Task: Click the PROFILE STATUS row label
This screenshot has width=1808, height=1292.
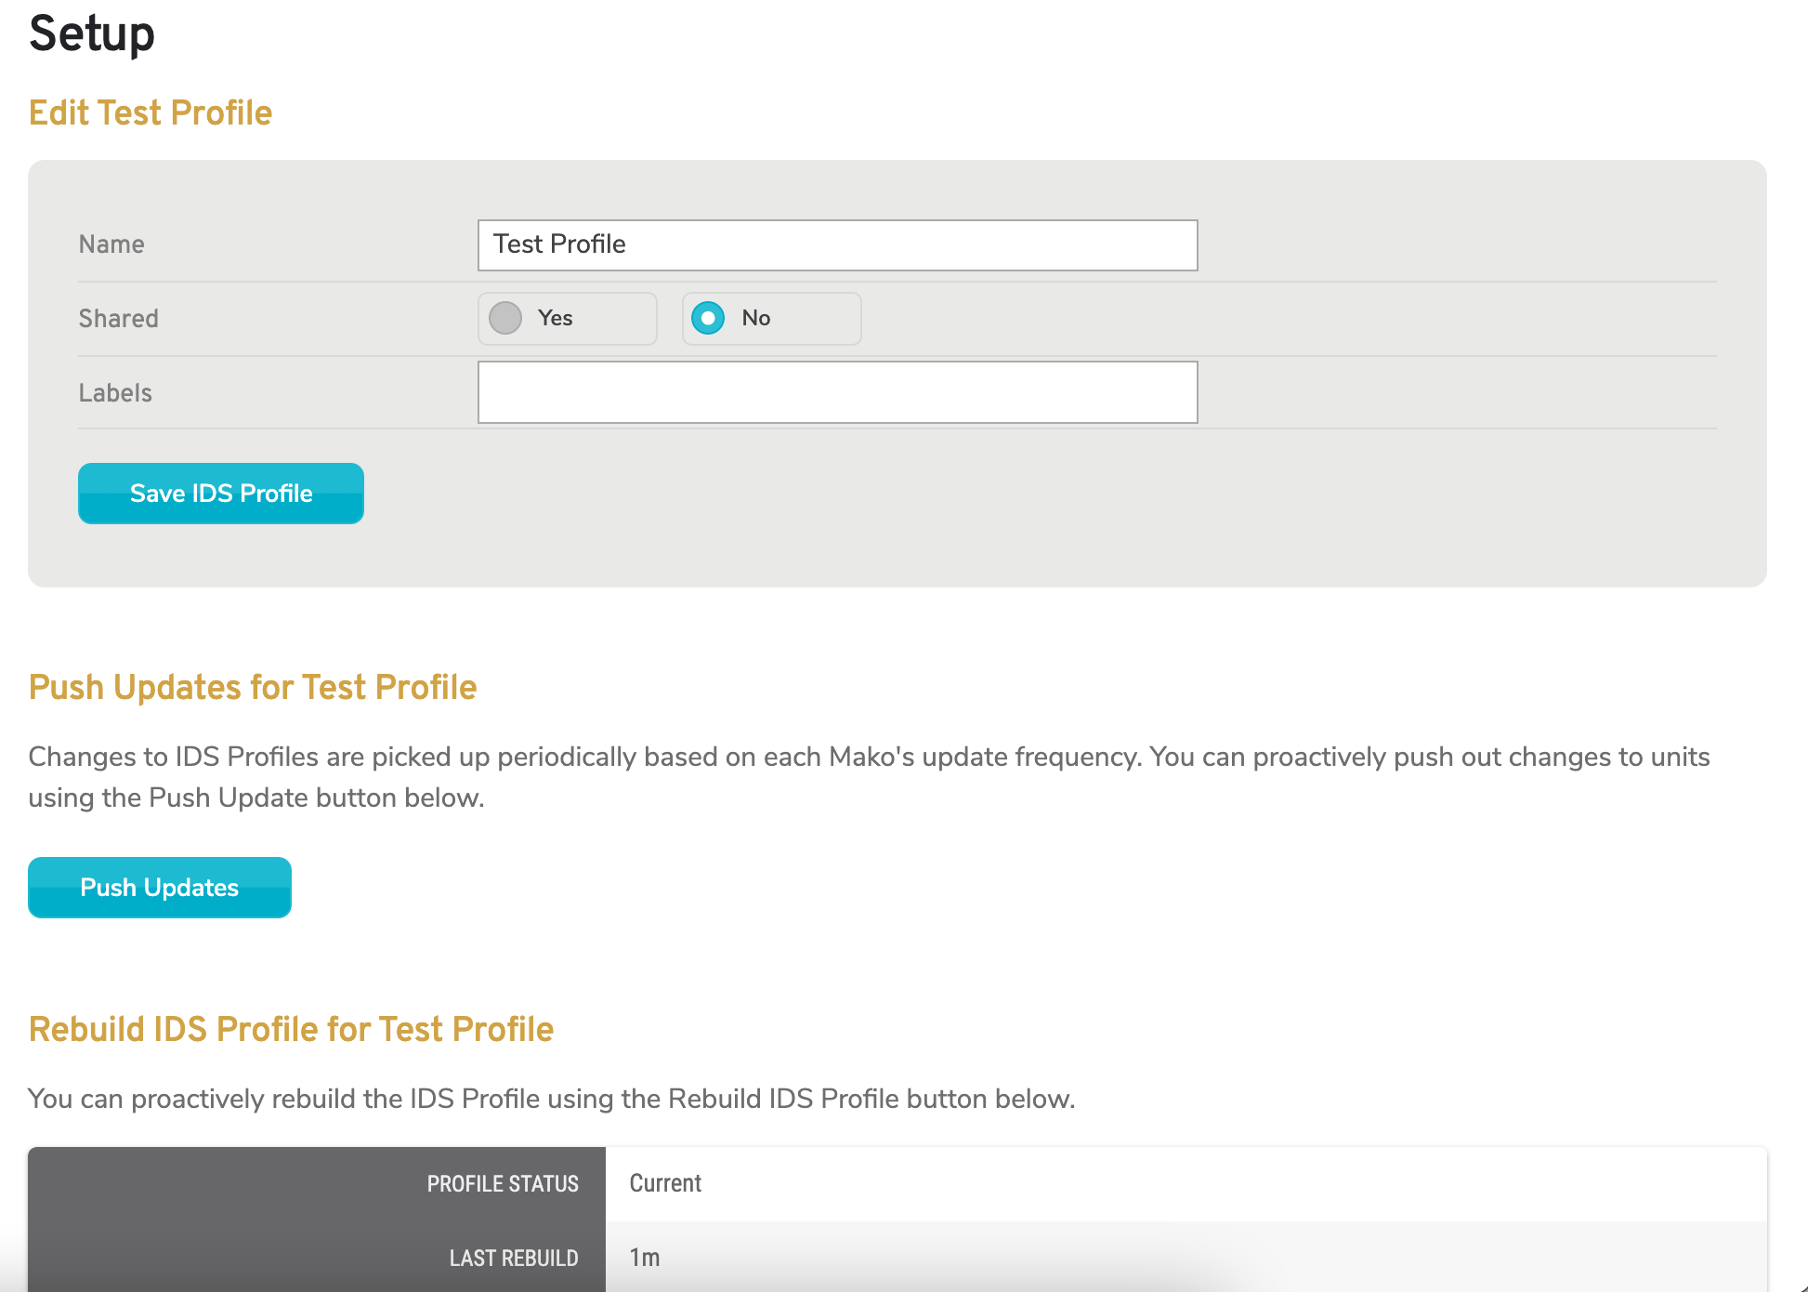Action: click(502, 1183)
